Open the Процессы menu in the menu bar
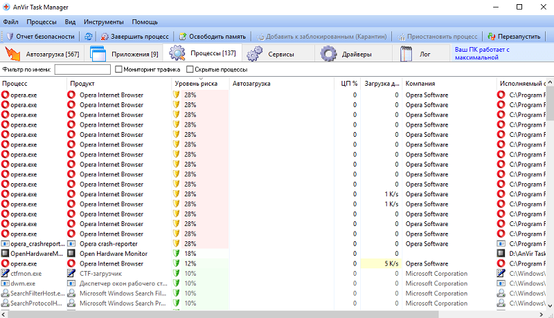This screenshot has width=554, height=318. point(42,22)
